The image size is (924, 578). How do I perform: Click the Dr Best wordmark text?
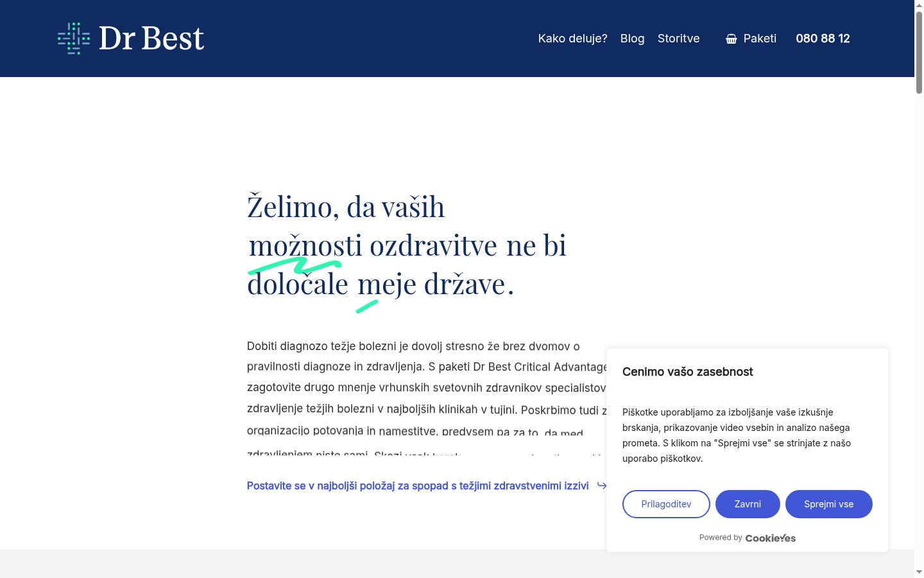pyautogui.click(x=151, y=39)
